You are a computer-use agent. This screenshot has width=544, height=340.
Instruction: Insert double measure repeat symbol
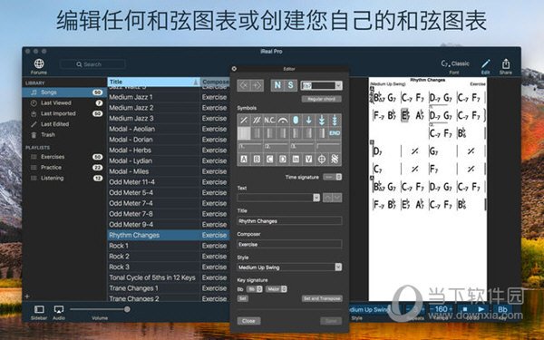tap(257, 120)
